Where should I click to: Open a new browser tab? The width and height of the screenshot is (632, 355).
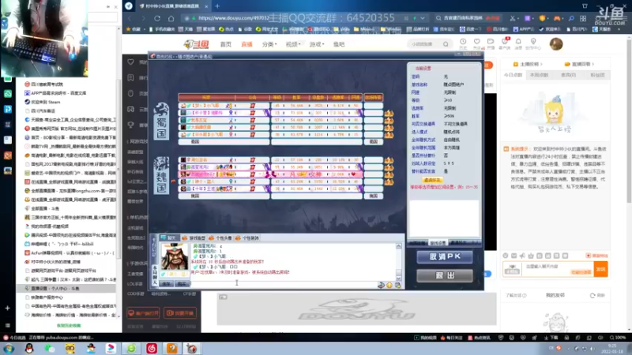(x=217, y=6)
